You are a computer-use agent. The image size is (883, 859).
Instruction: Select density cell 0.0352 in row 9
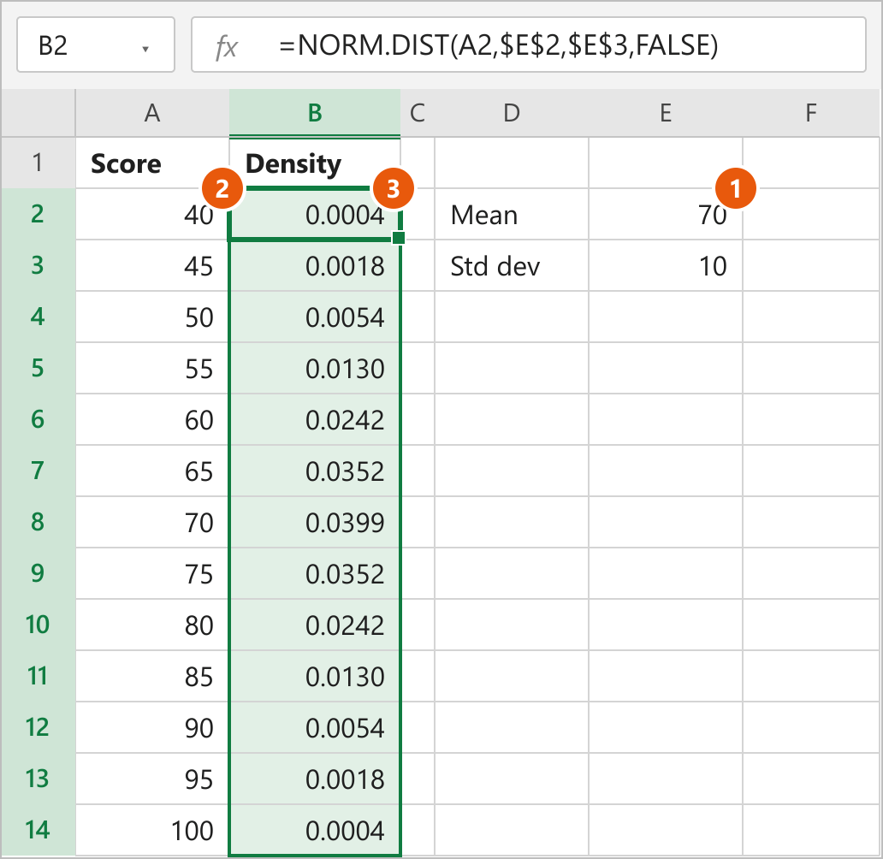pos(315,573)
